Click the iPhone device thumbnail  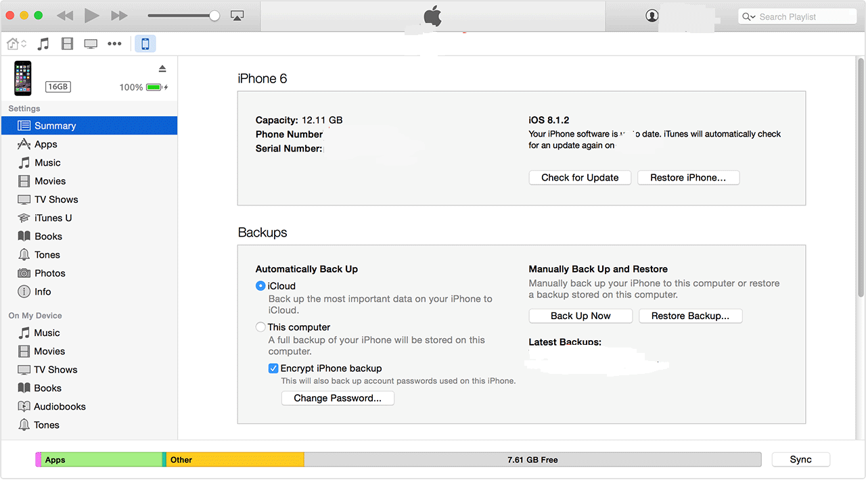(x=23, y=78)
